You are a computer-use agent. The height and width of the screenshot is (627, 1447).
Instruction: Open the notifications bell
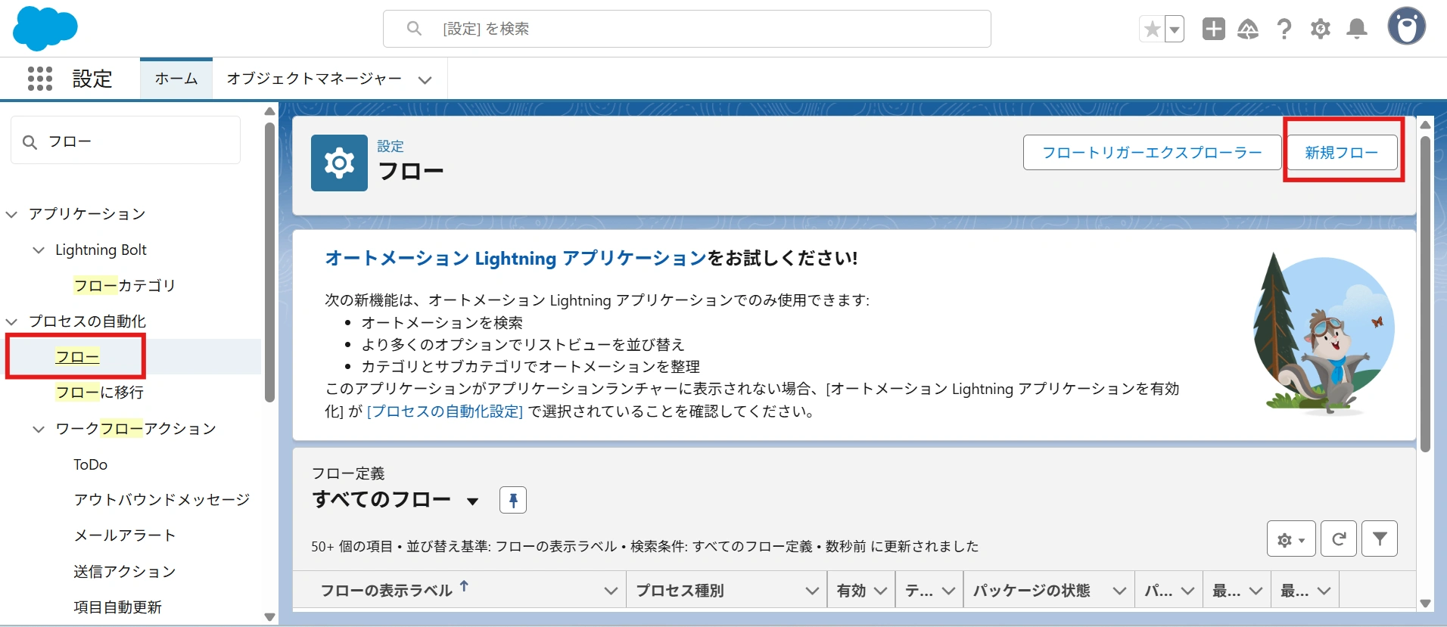tap(1357, 29)
